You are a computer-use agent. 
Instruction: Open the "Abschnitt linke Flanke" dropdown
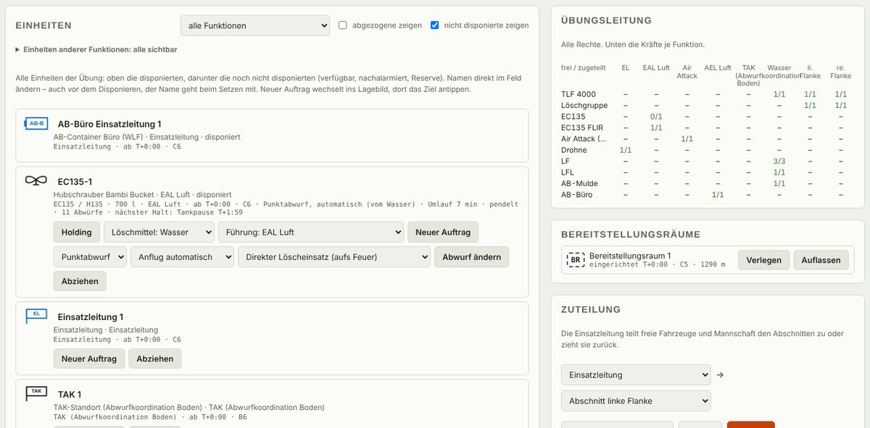click(x=636, y=400)
